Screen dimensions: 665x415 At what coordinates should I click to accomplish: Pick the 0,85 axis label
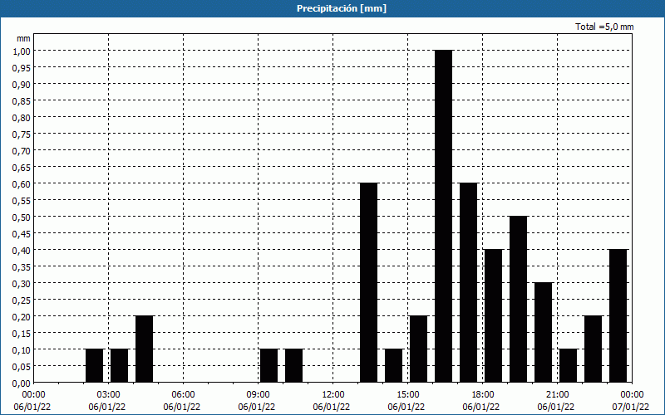tap(22, 100)
